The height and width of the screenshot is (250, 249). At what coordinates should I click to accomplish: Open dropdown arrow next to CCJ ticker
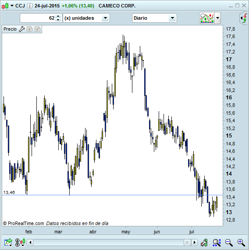coord(12,6)
